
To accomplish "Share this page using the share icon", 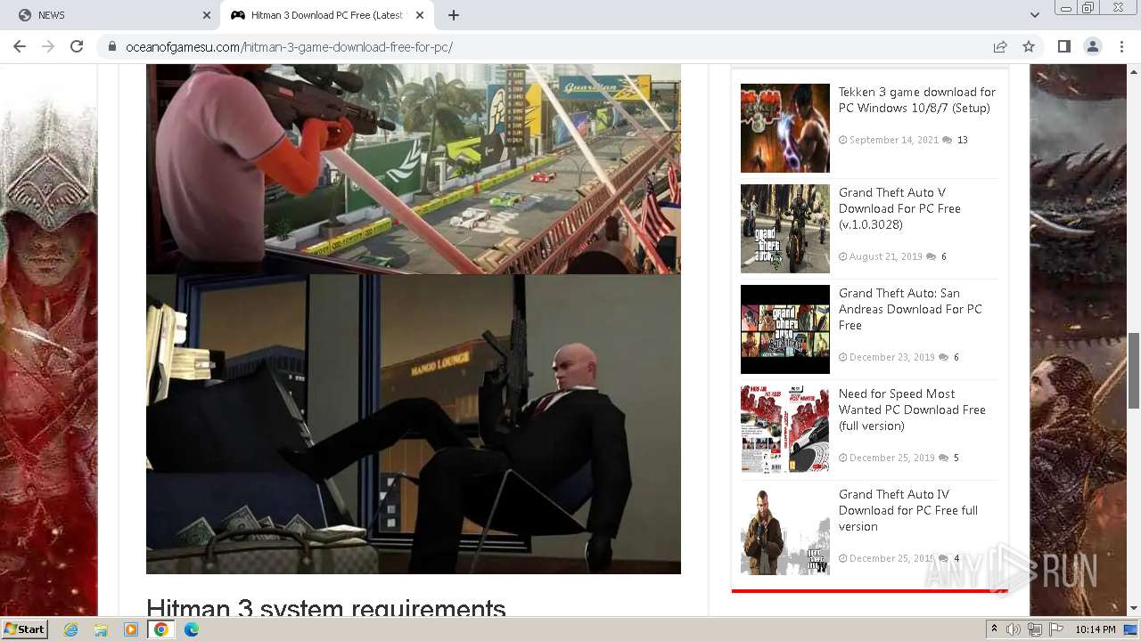I will coord(1000,46).
